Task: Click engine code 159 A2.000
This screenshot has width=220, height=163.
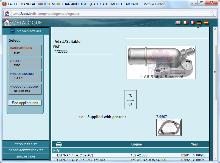Action: (x=139, y=155)
